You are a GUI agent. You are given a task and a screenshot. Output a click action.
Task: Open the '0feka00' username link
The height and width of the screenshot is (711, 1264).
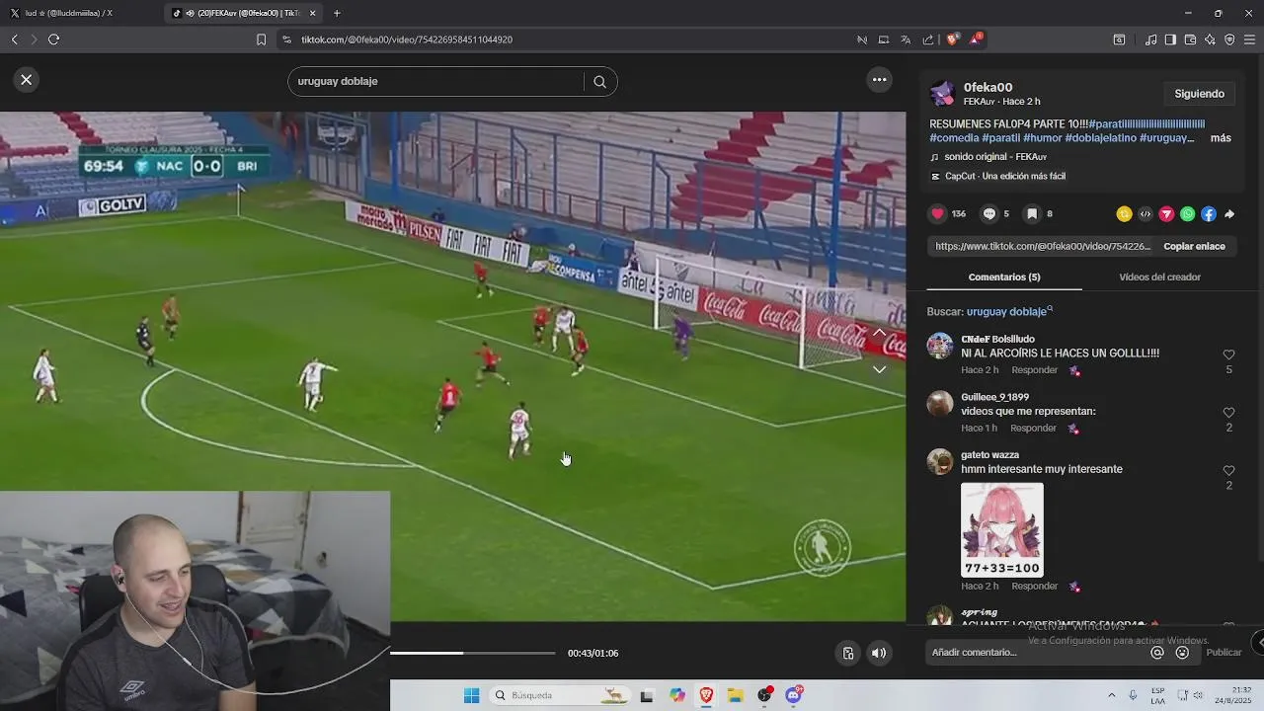pyautogui.click(x=987, y=87)
